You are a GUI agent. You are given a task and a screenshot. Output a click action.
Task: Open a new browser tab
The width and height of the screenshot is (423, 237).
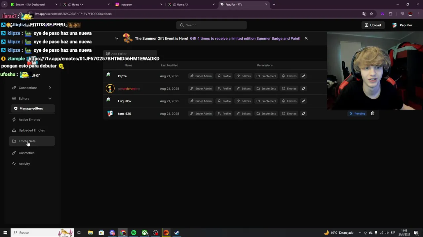point(274,5)
